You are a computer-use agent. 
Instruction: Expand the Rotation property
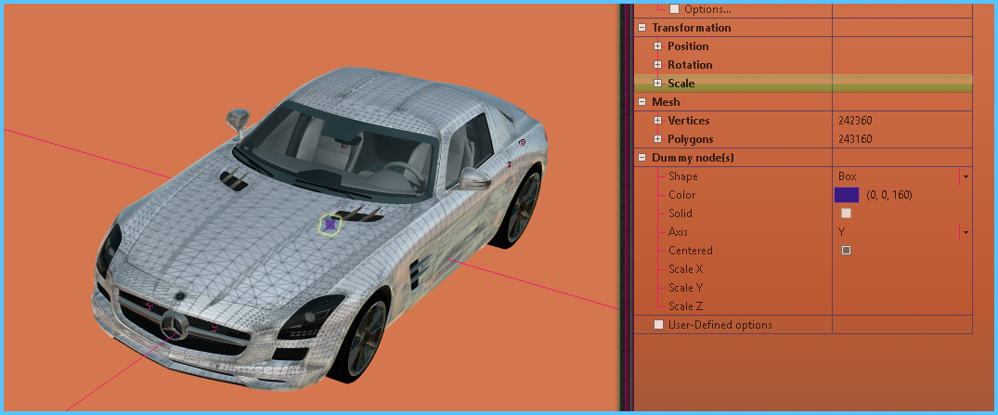point(657,65)
